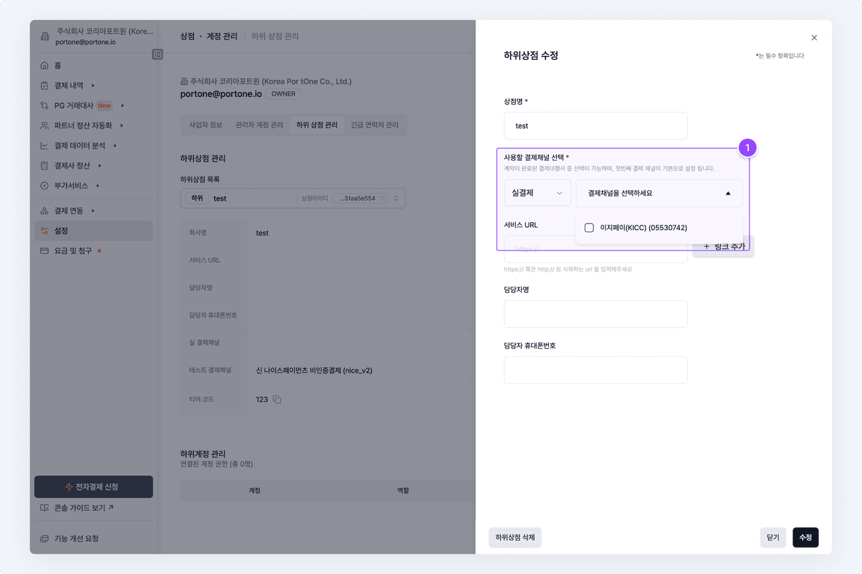Close the 하위상점 수정 panel with X

[814, 38]
